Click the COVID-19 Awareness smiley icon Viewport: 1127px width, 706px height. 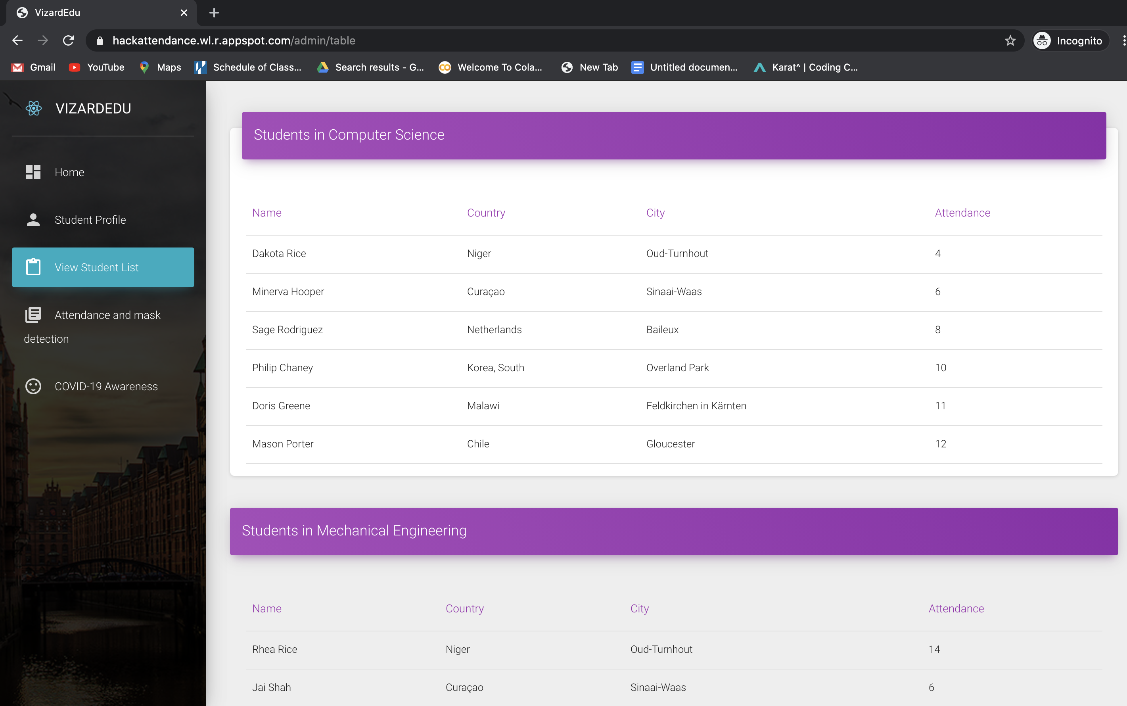33,386
